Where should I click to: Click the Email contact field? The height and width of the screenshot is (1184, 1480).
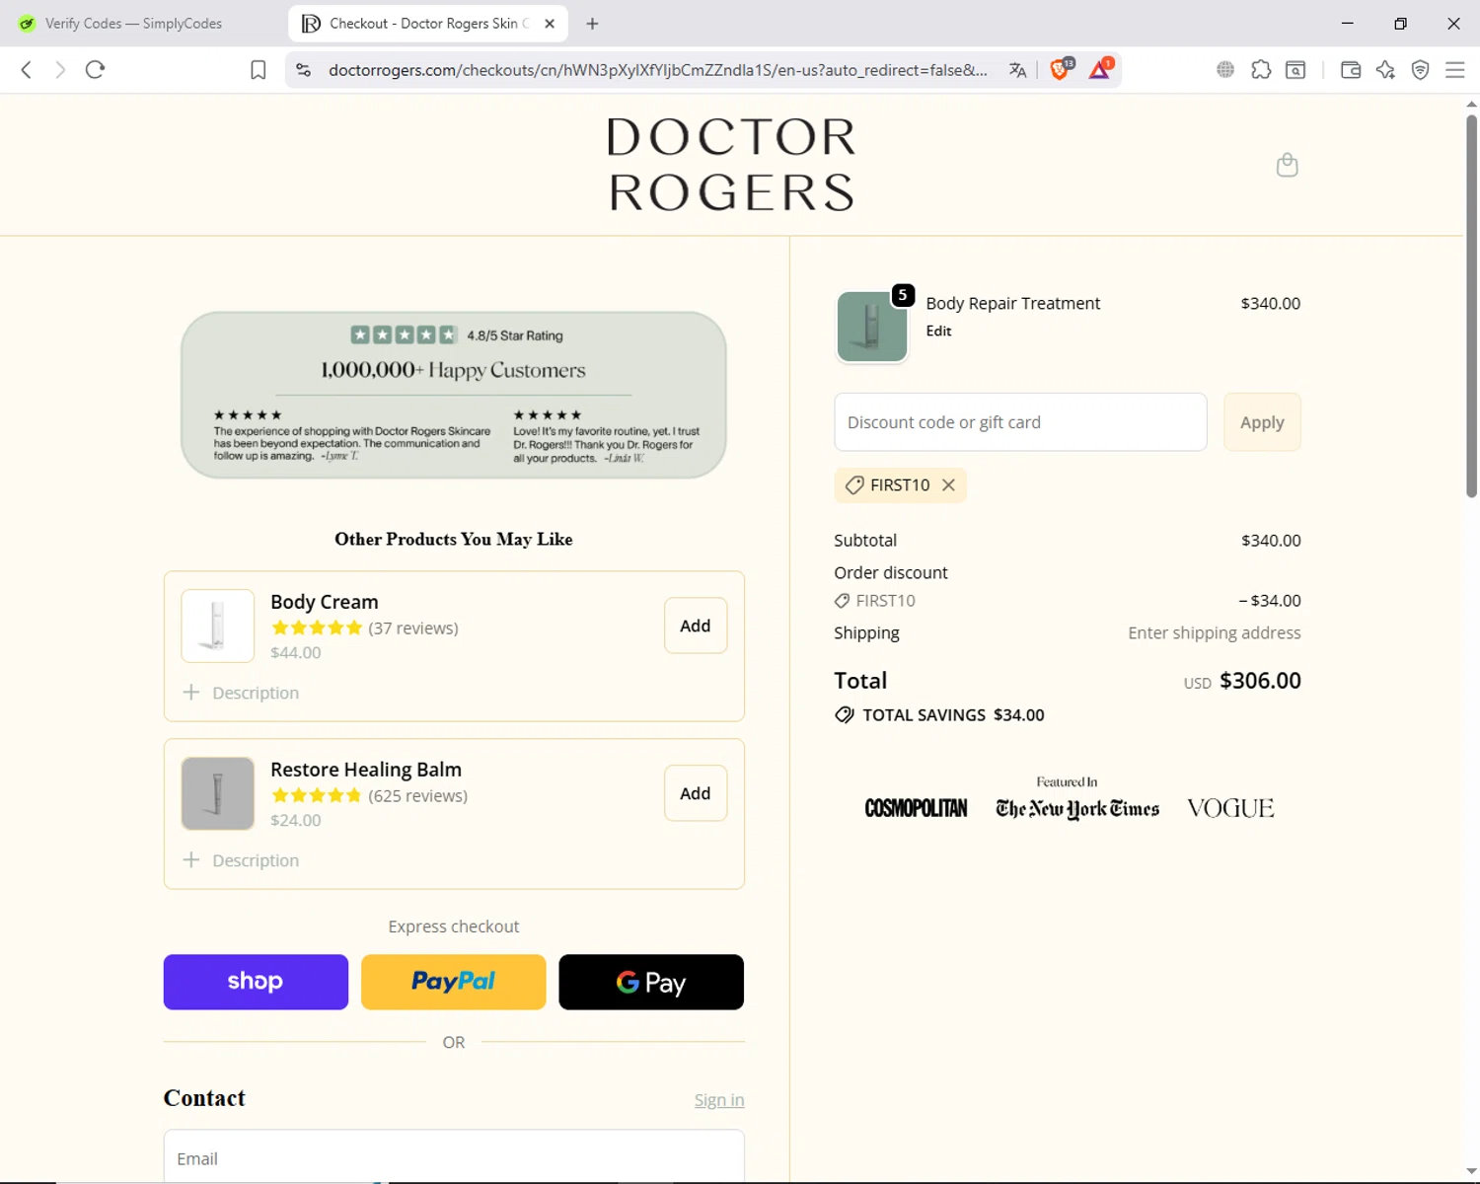[454, 1156]
